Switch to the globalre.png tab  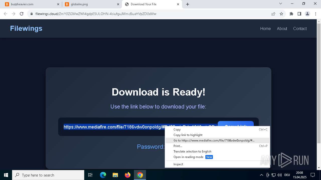click(x=92, y=4)
